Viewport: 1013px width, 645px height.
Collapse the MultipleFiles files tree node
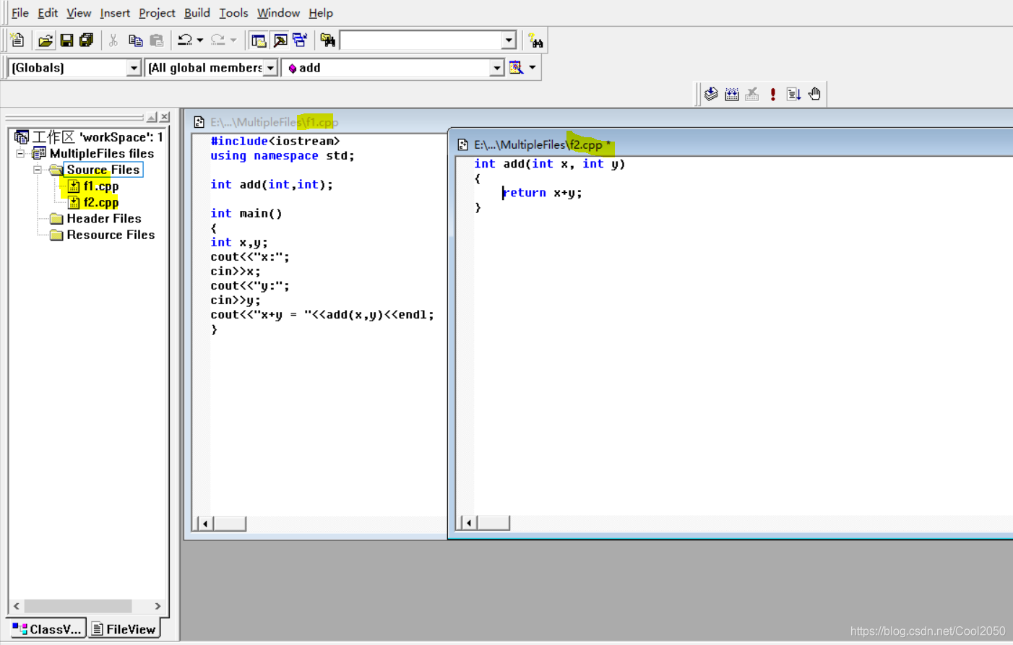(20, 153)
